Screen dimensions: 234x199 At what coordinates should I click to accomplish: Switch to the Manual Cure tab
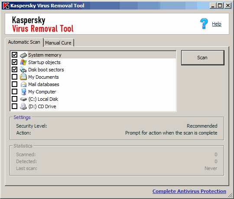(58, 43)
